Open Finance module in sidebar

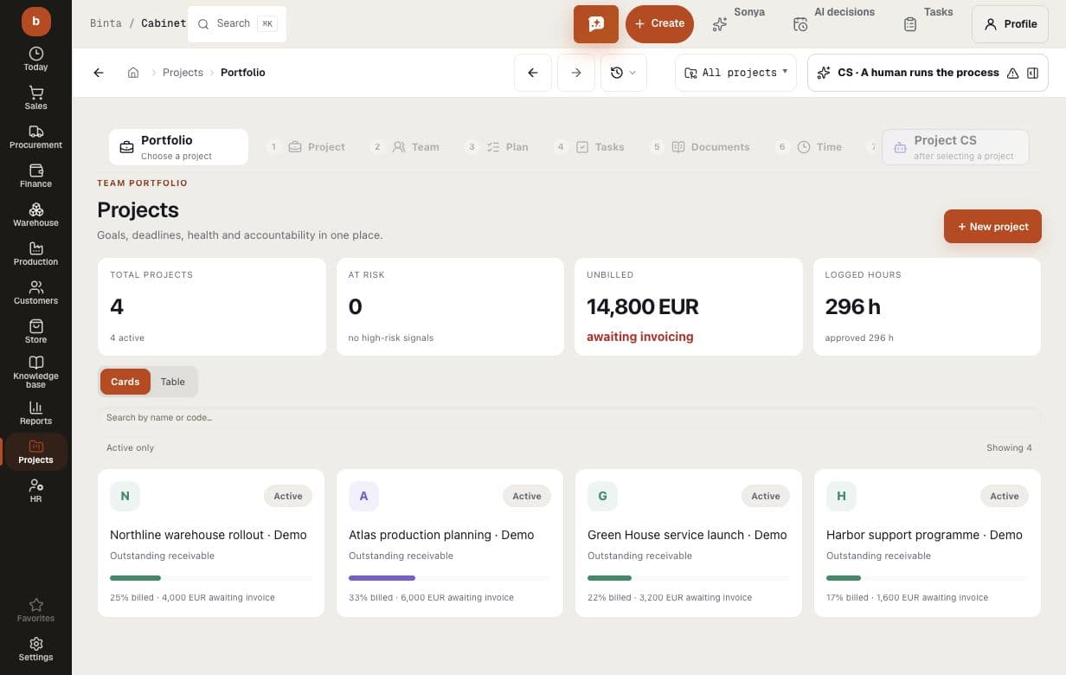[35, 176]
